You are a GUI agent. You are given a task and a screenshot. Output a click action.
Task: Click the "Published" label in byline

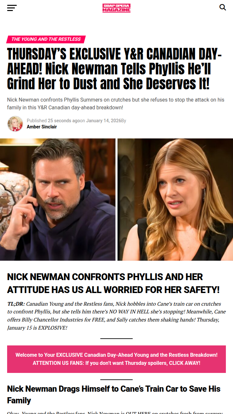pos(37,121)
